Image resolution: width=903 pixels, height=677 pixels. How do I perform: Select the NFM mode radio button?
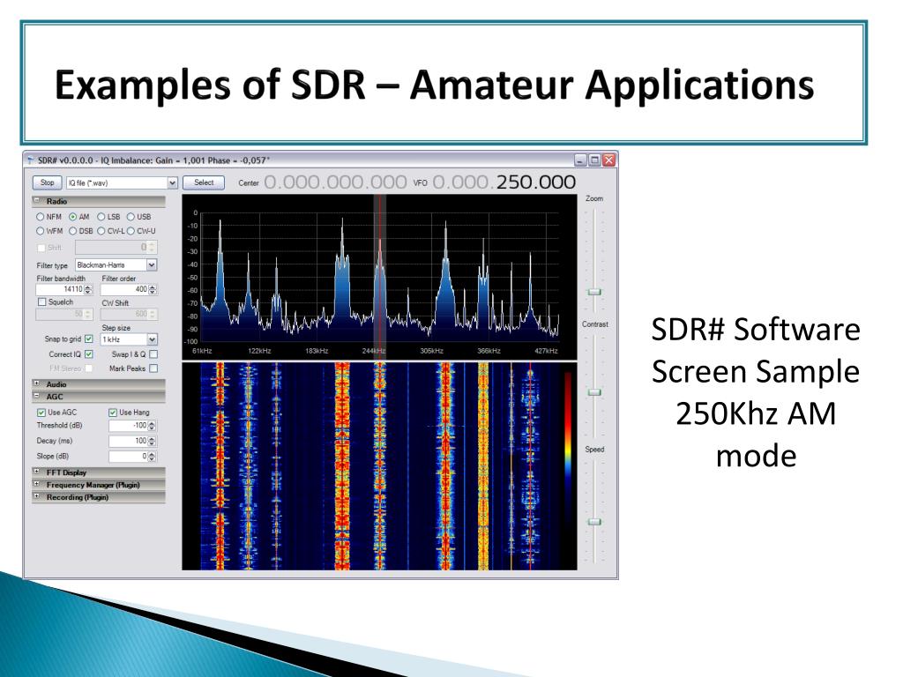[x=40, y=217]
